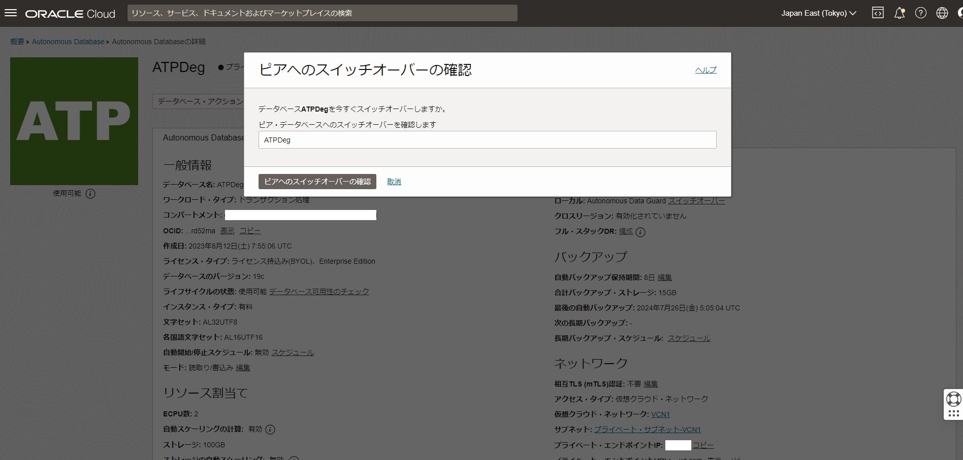Click the 取消 cancel link

[394, 182]
